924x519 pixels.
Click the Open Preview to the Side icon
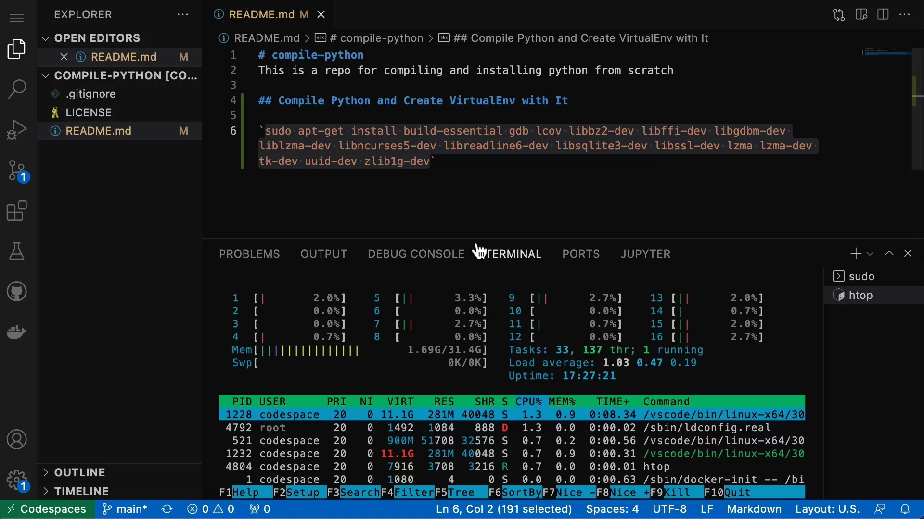tap(861, 15)
